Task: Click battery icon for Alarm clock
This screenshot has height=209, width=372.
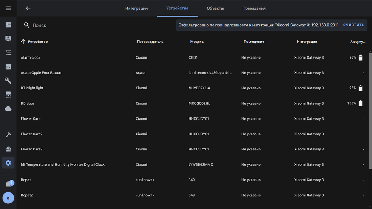Action: coord(361,58)
